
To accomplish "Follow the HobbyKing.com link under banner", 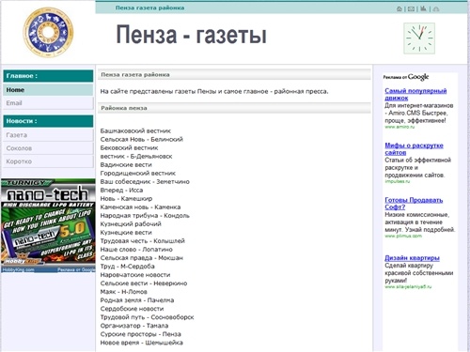I will (18, 269).
